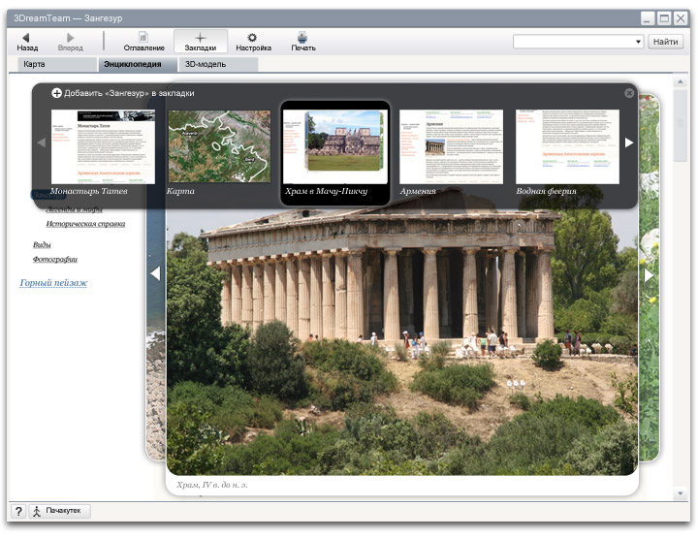Expand the search combo box dropdown
This screenshot has height=538, width=698.
[638, 42]
